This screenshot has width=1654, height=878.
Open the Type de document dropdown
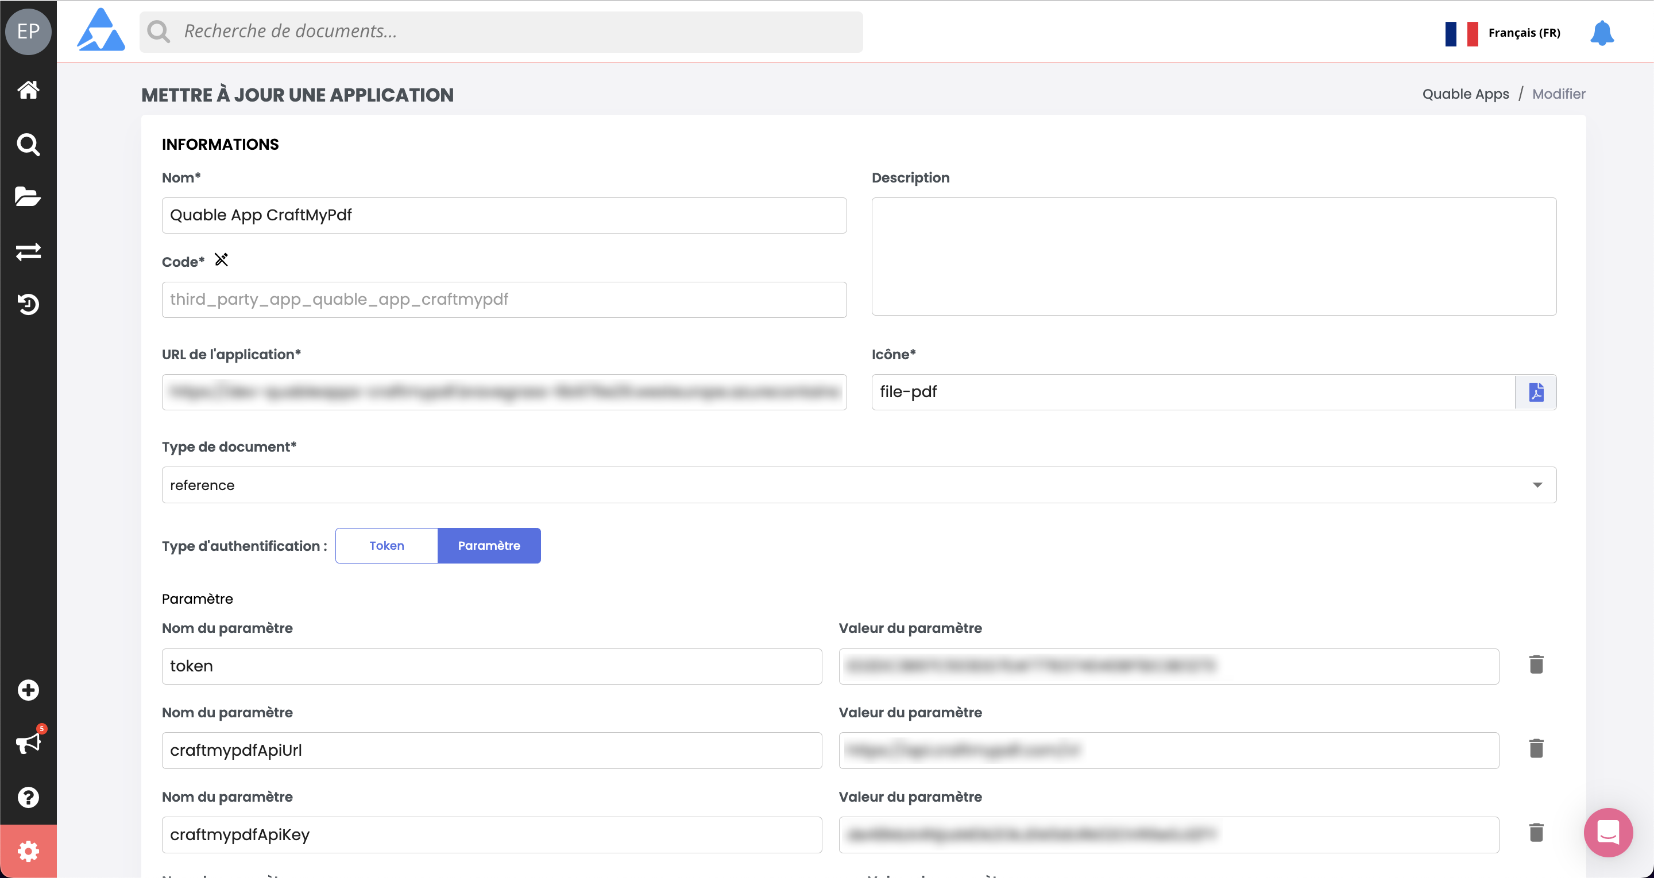click(x=859, y=484)
